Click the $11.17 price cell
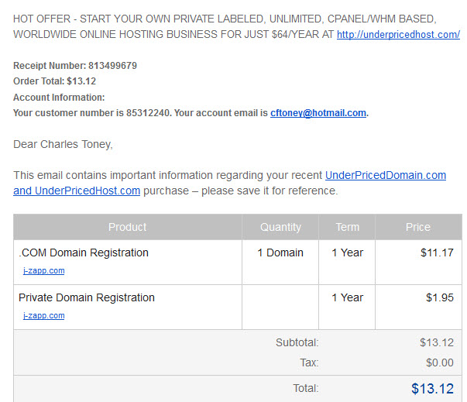This screenshot has height=402, width=467. pyautogui.click(x=437, y=253)
